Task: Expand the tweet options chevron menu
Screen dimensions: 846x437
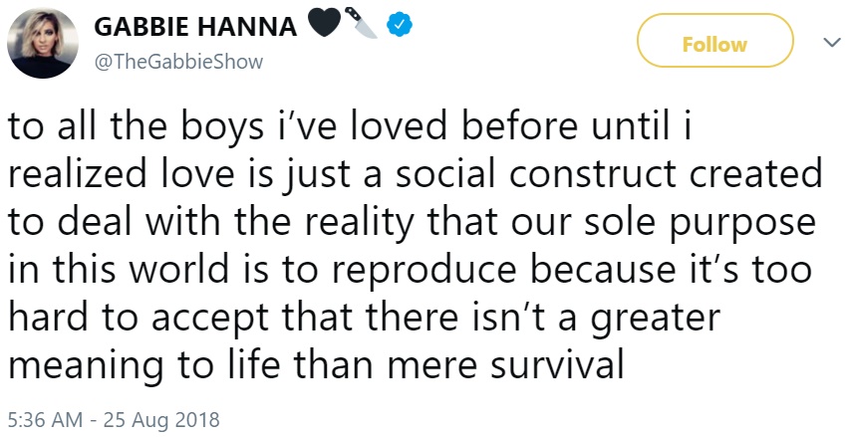Action: (x=832, y=42)
